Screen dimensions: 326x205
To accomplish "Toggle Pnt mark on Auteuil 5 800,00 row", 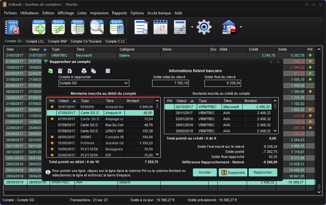I will [x=52, y=107].
